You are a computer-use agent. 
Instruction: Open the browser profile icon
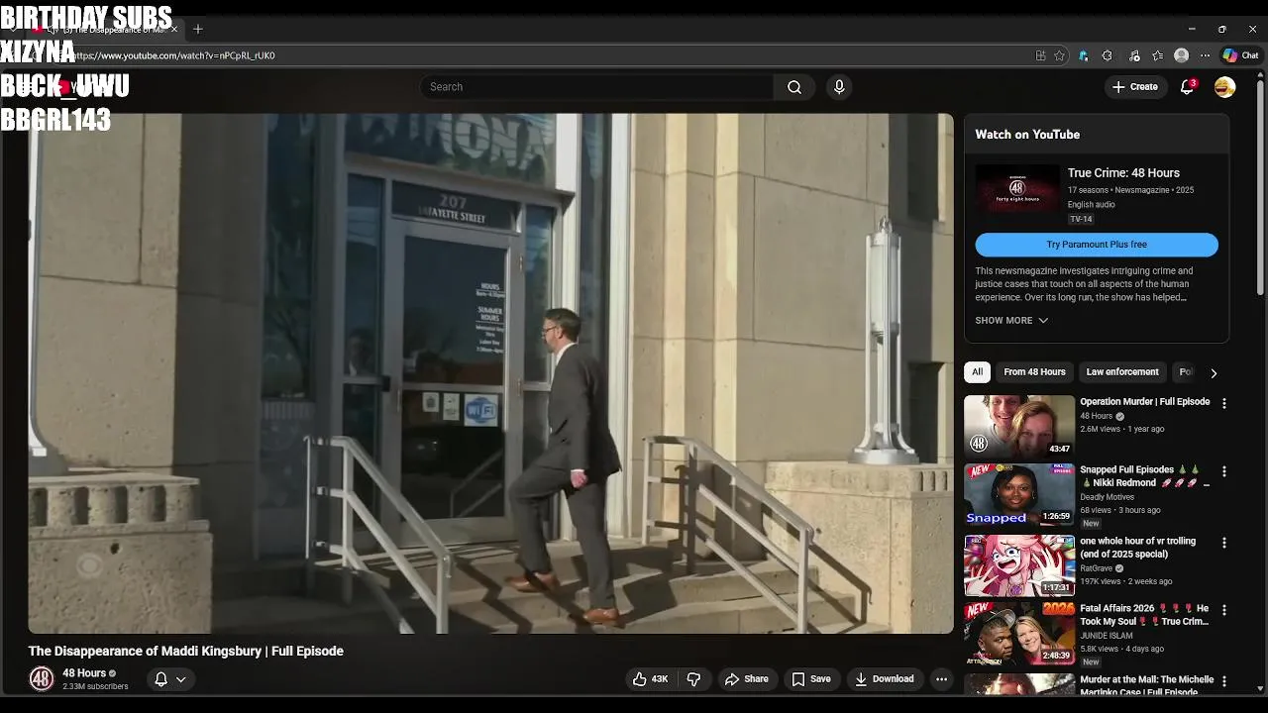pos(1181,55)
